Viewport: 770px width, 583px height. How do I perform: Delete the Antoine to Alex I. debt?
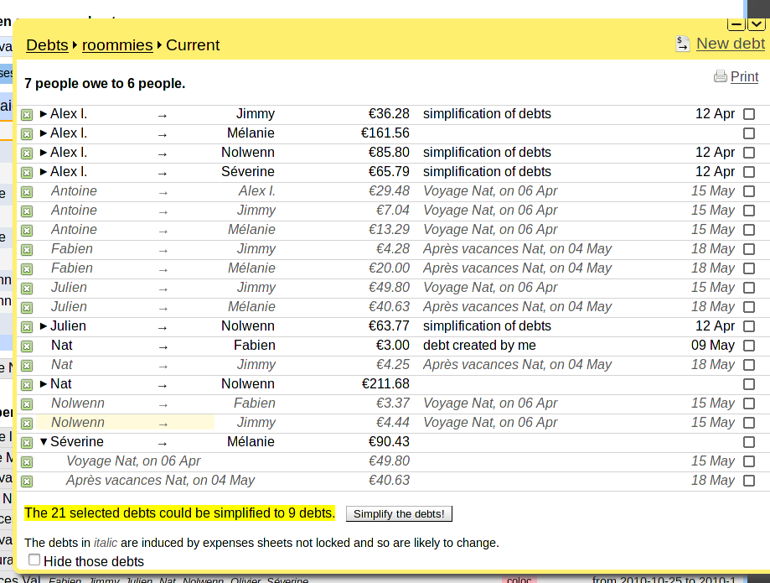click(27, 192)
